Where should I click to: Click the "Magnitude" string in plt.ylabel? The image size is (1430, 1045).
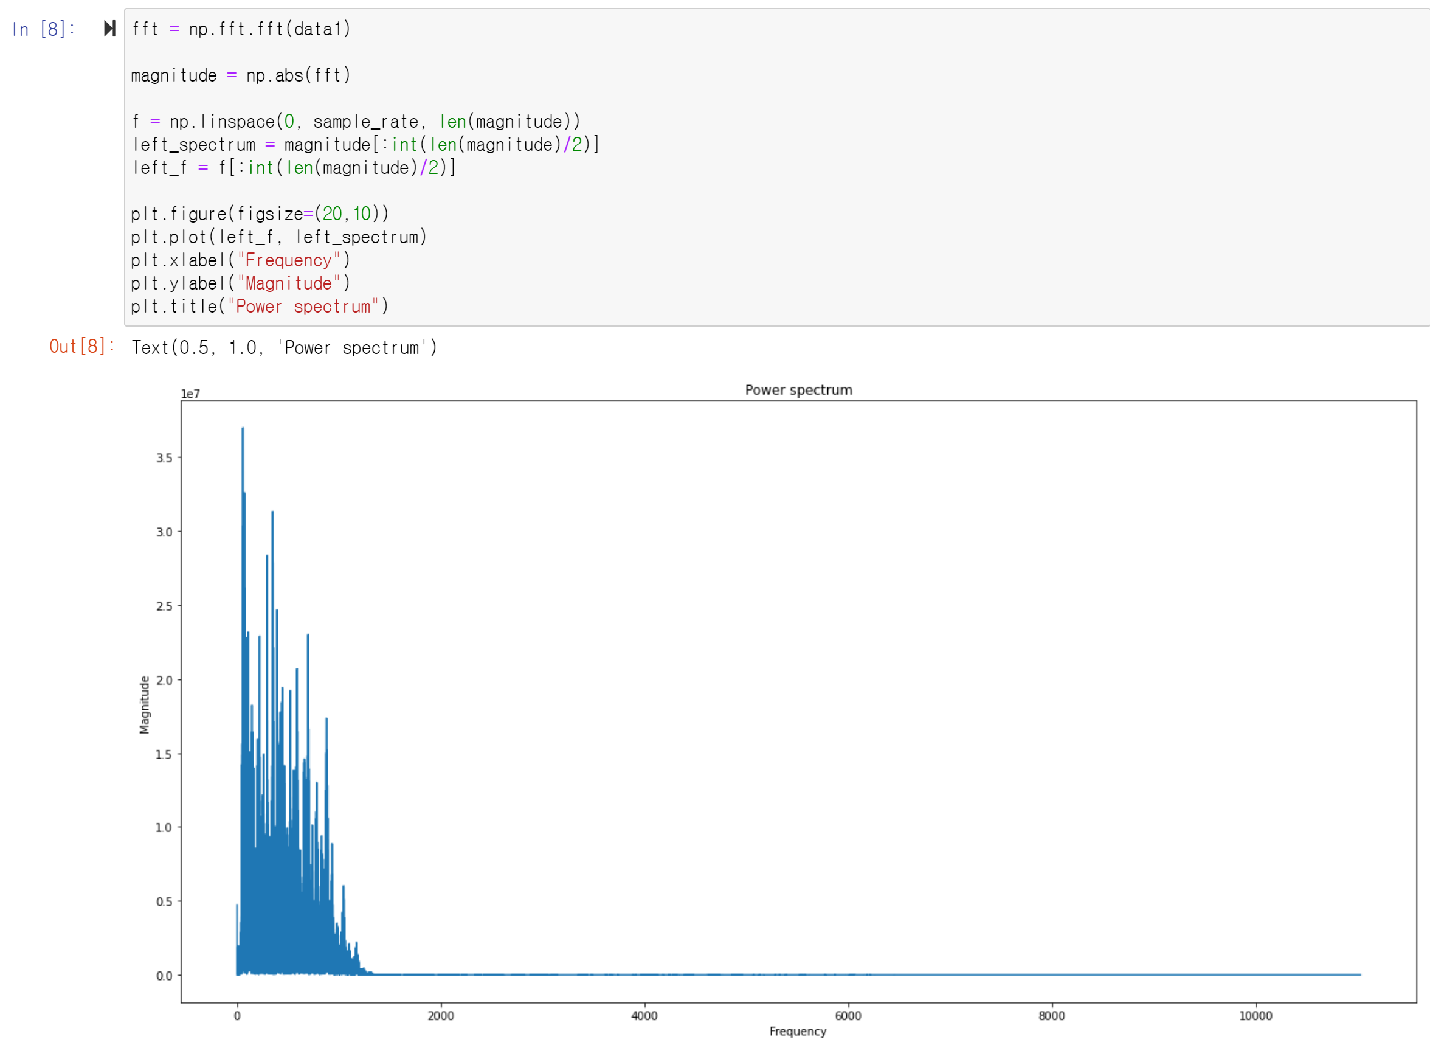[x=288, y=283]
